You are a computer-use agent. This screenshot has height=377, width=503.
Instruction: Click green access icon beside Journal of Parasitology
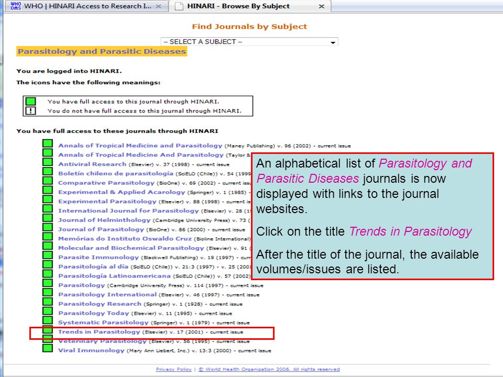[48, 227]
